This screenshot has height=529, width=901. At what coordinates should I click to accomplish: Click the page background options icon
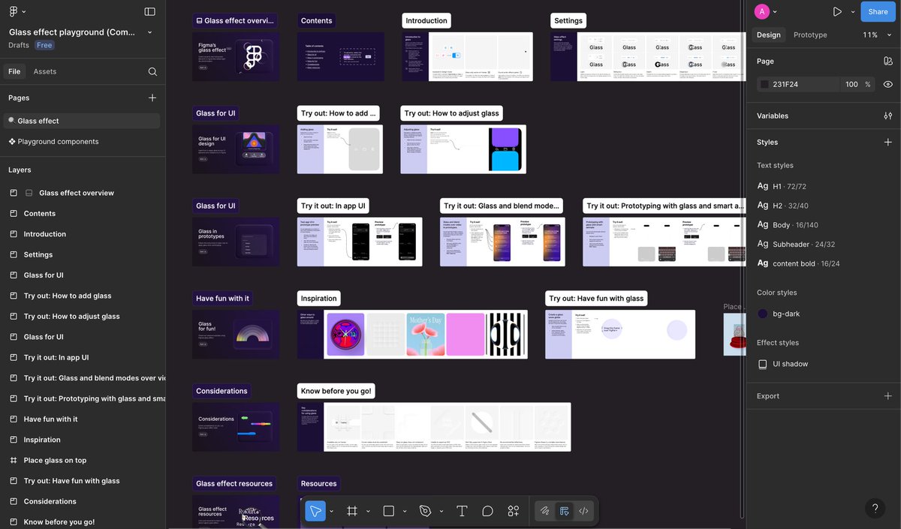[x=888, y=62]
